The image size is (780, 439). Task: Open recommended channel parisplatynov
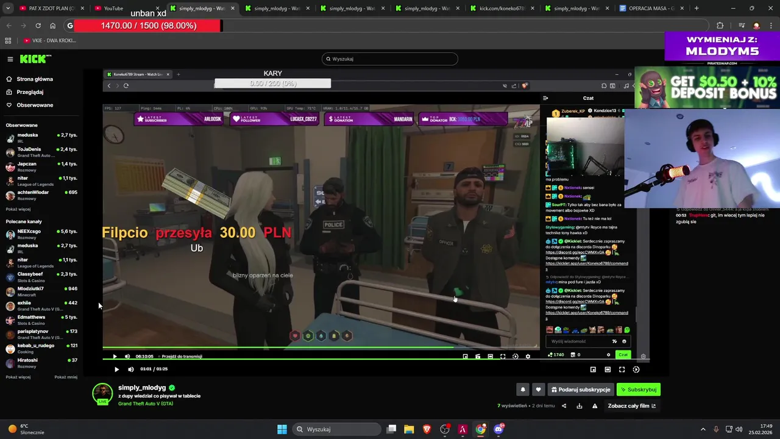click(41, 334)
